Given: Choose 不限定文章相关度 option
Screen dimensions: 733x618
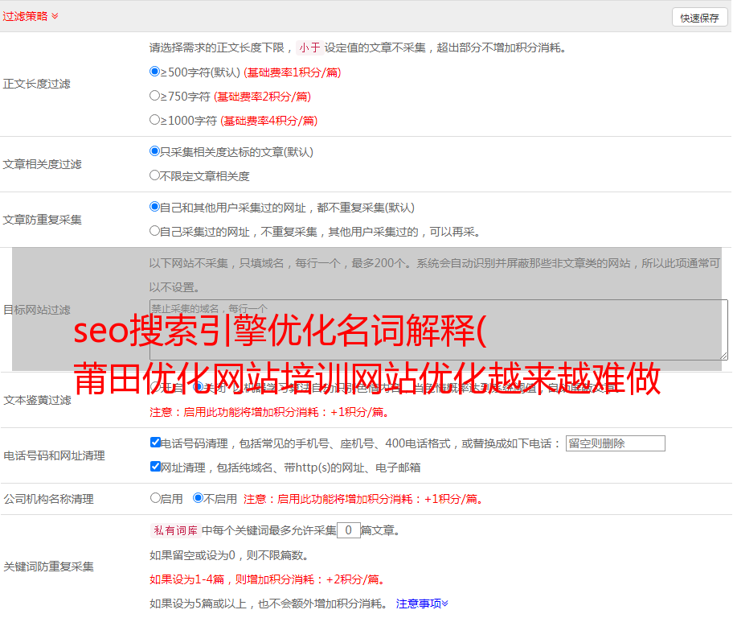Looking at the screenshot, I should click(154, 175).
